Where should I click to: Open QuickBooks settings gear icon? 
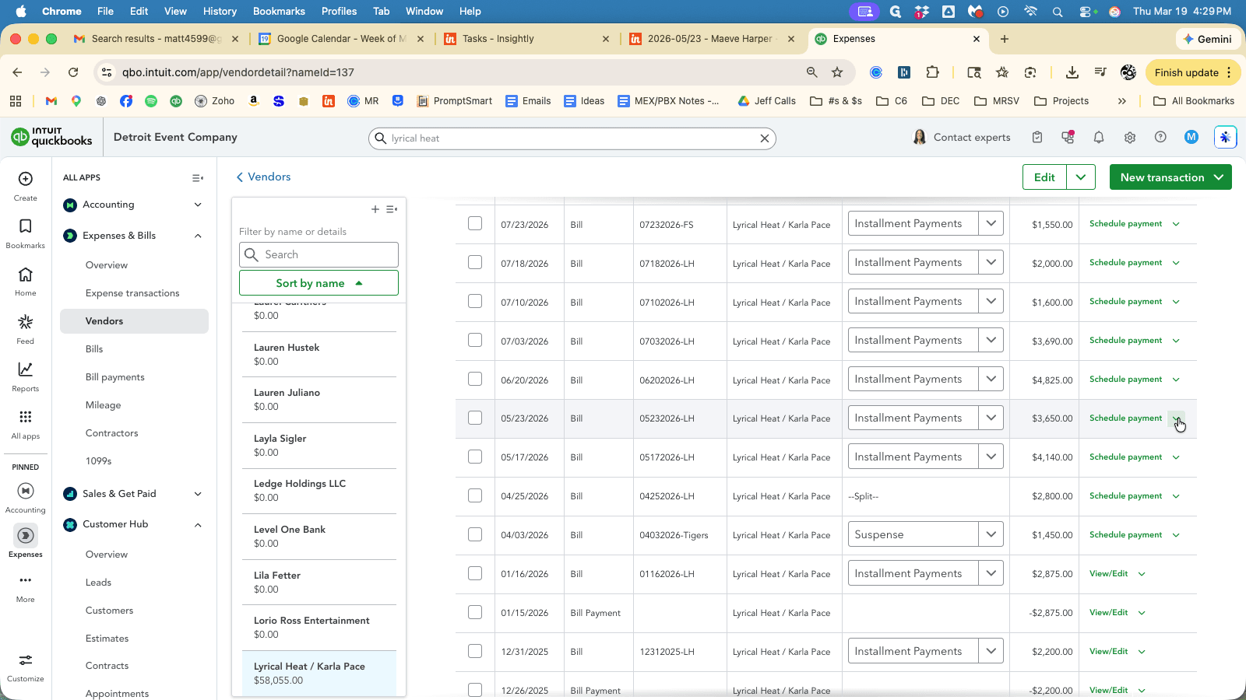(1130, 138)
